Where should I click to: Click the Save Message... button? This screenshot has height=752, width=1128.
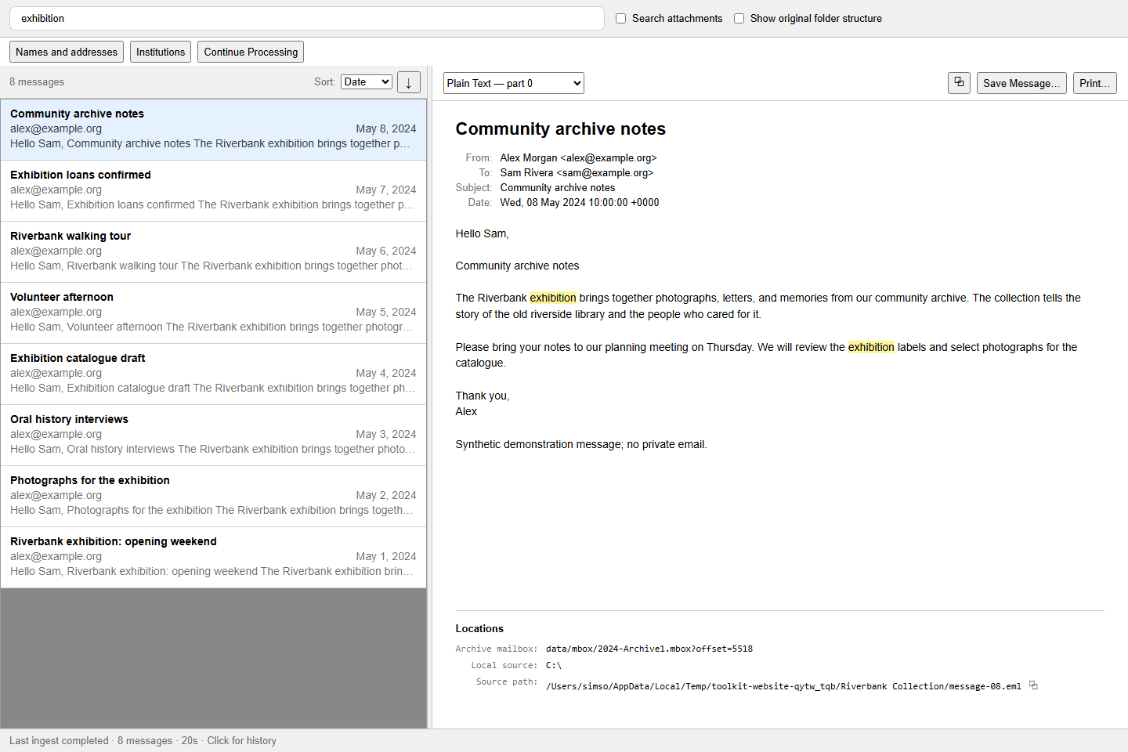coord(1021,83)
